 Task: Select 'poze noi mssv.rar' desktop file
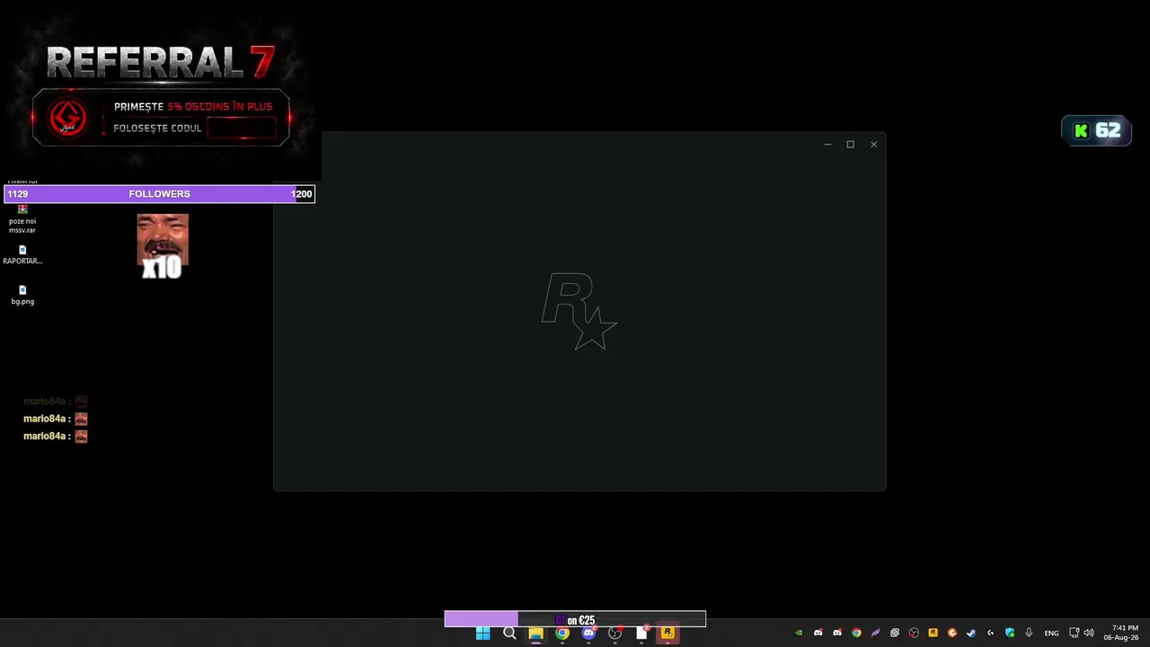[x=22, y=220]
